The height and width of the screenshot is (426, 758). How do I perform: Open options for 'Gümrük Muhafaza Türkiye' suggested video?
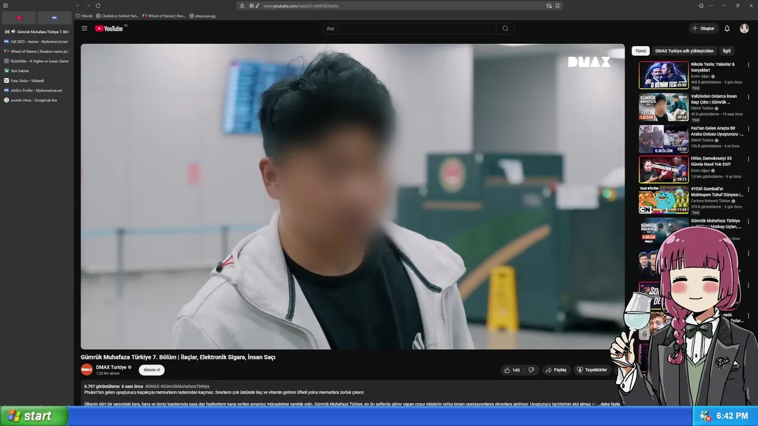pyautogui.click(x=748, y=222)
